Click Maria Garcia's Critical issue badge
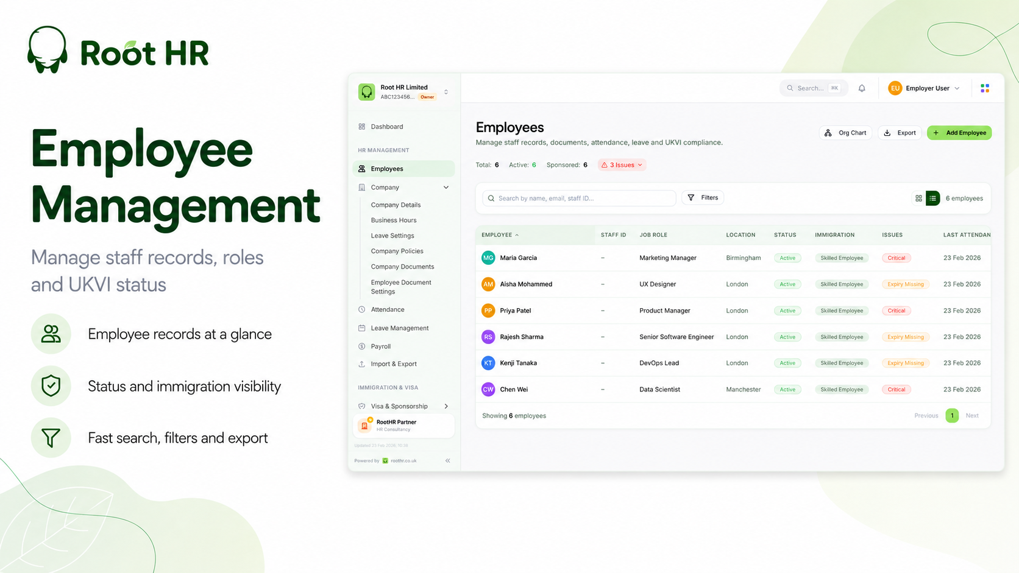Screen dimensions: 1019x573 (896, 258)
